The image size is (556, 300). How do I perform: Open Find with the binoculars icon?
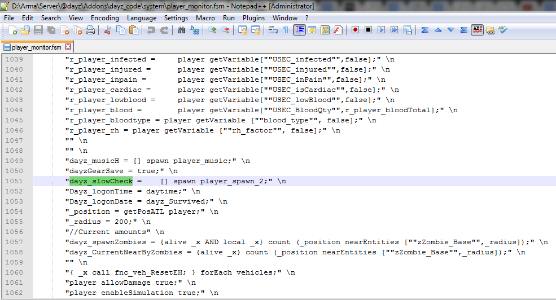point(182,30)
